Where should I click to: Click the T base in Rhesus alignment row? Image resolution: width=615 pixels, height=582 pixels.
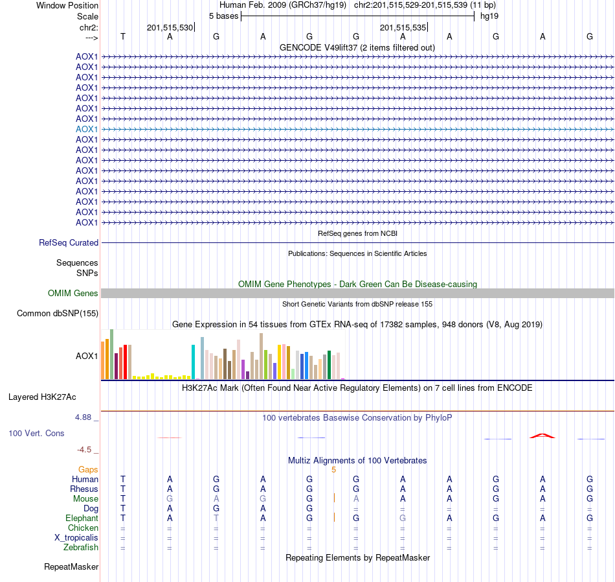point(123,489)
